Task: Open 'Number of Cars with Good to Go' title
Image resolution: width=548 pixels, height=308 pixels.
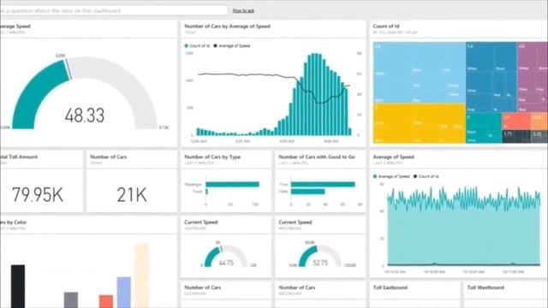Action: (x=317, y=157)
